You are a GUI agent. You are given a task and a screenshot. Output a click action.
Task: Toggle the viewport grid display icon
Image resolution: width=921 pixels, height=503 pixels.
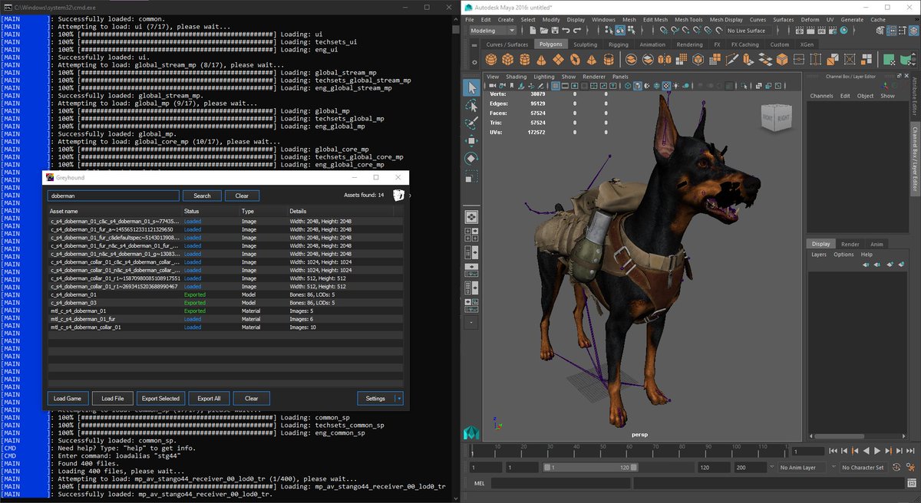(x=556, y=86)
